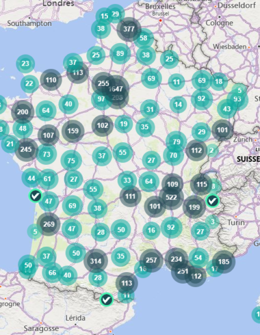
Task: Click the checkmark marker near the Atlantic coast
Action: tap(36, 196)
